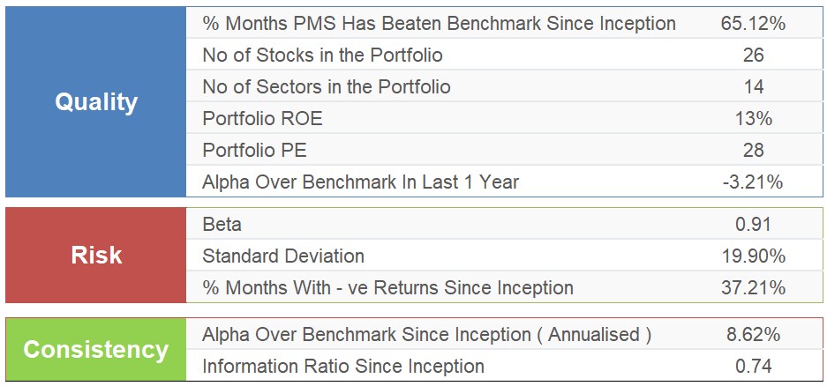827x386 pixels.
Task: Select the Beta row label
Action: (x=222, y=225)
